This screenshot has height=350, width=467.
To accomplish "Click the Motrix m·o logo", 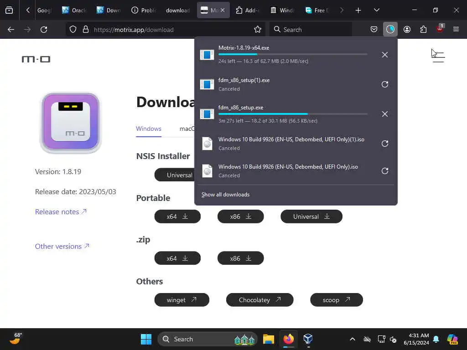I will (36, 59).
